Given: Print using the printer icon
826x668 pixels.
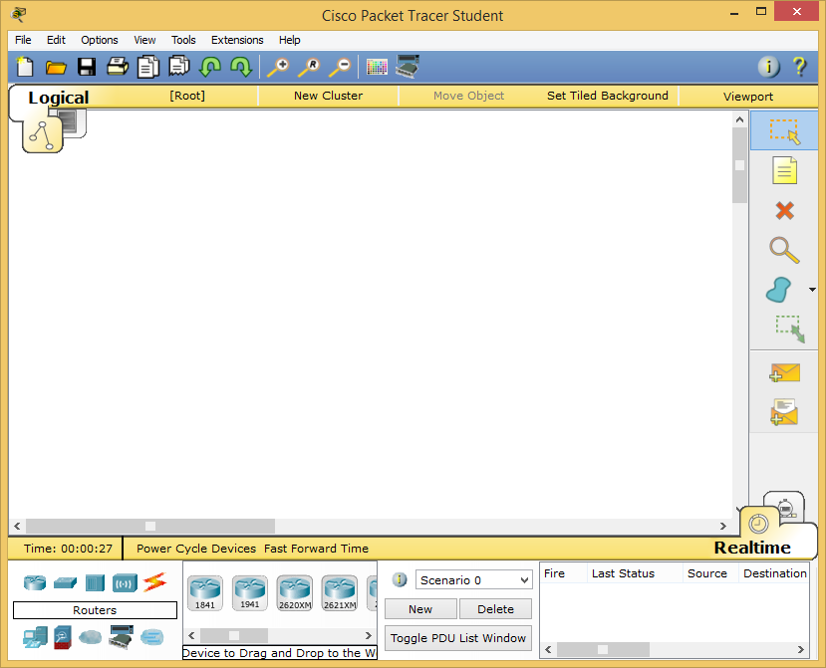Looking at the screenshot, I should click(x=117, y=67).
